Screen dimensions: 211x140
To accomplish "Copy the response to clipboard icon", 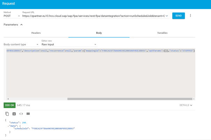I will click(x=7, y=114).
